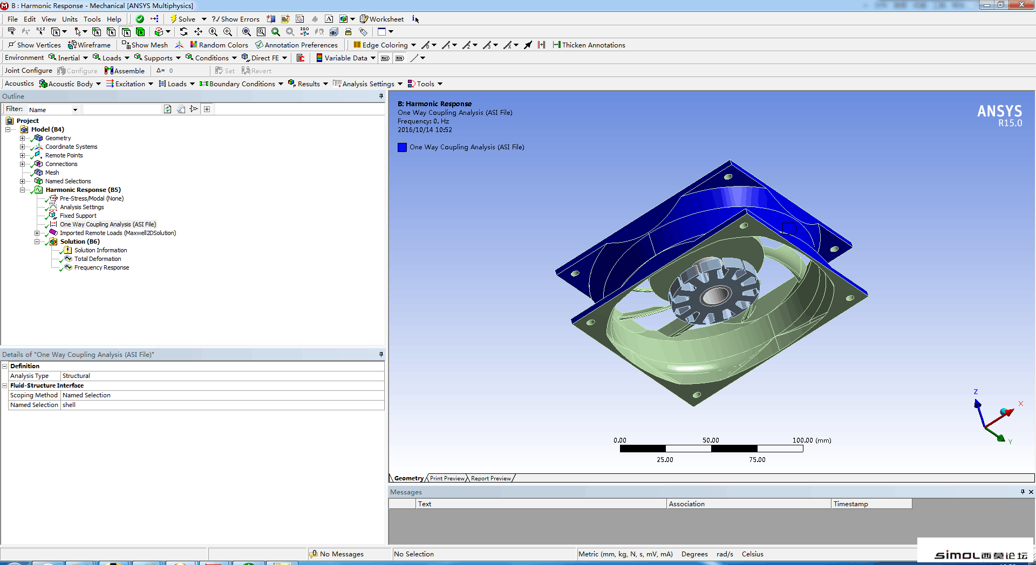Screen dimensions: 1036x565
Task: Click the Min probe icon
Action: [x=400, y=58]
